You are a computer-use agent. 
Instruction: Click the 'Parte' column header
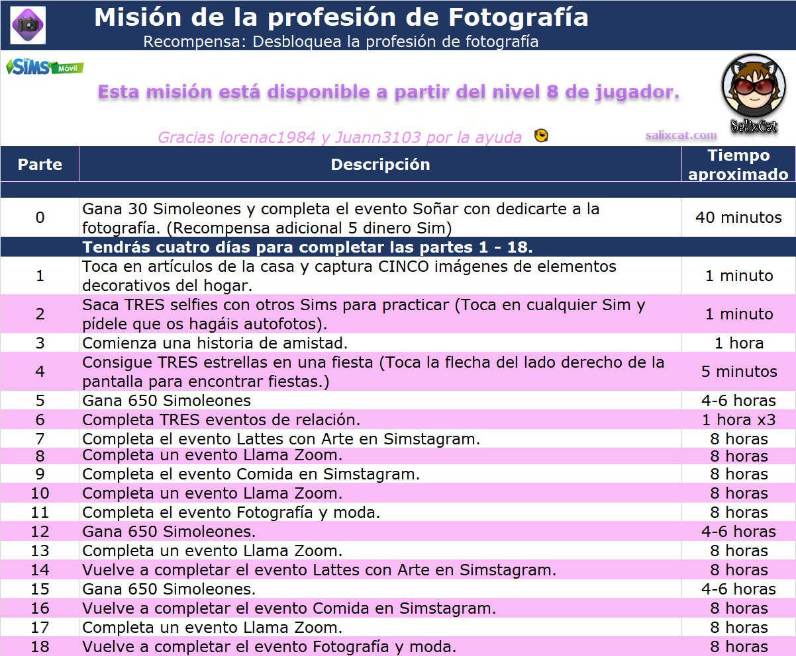[40, 164]
